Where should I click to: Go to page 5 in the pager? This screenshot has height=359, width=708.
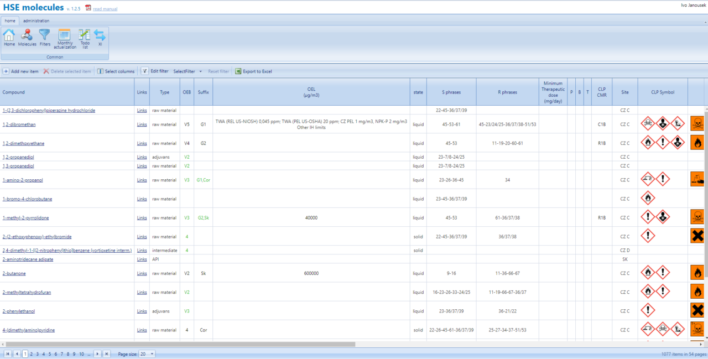click(x=50, y=354)
